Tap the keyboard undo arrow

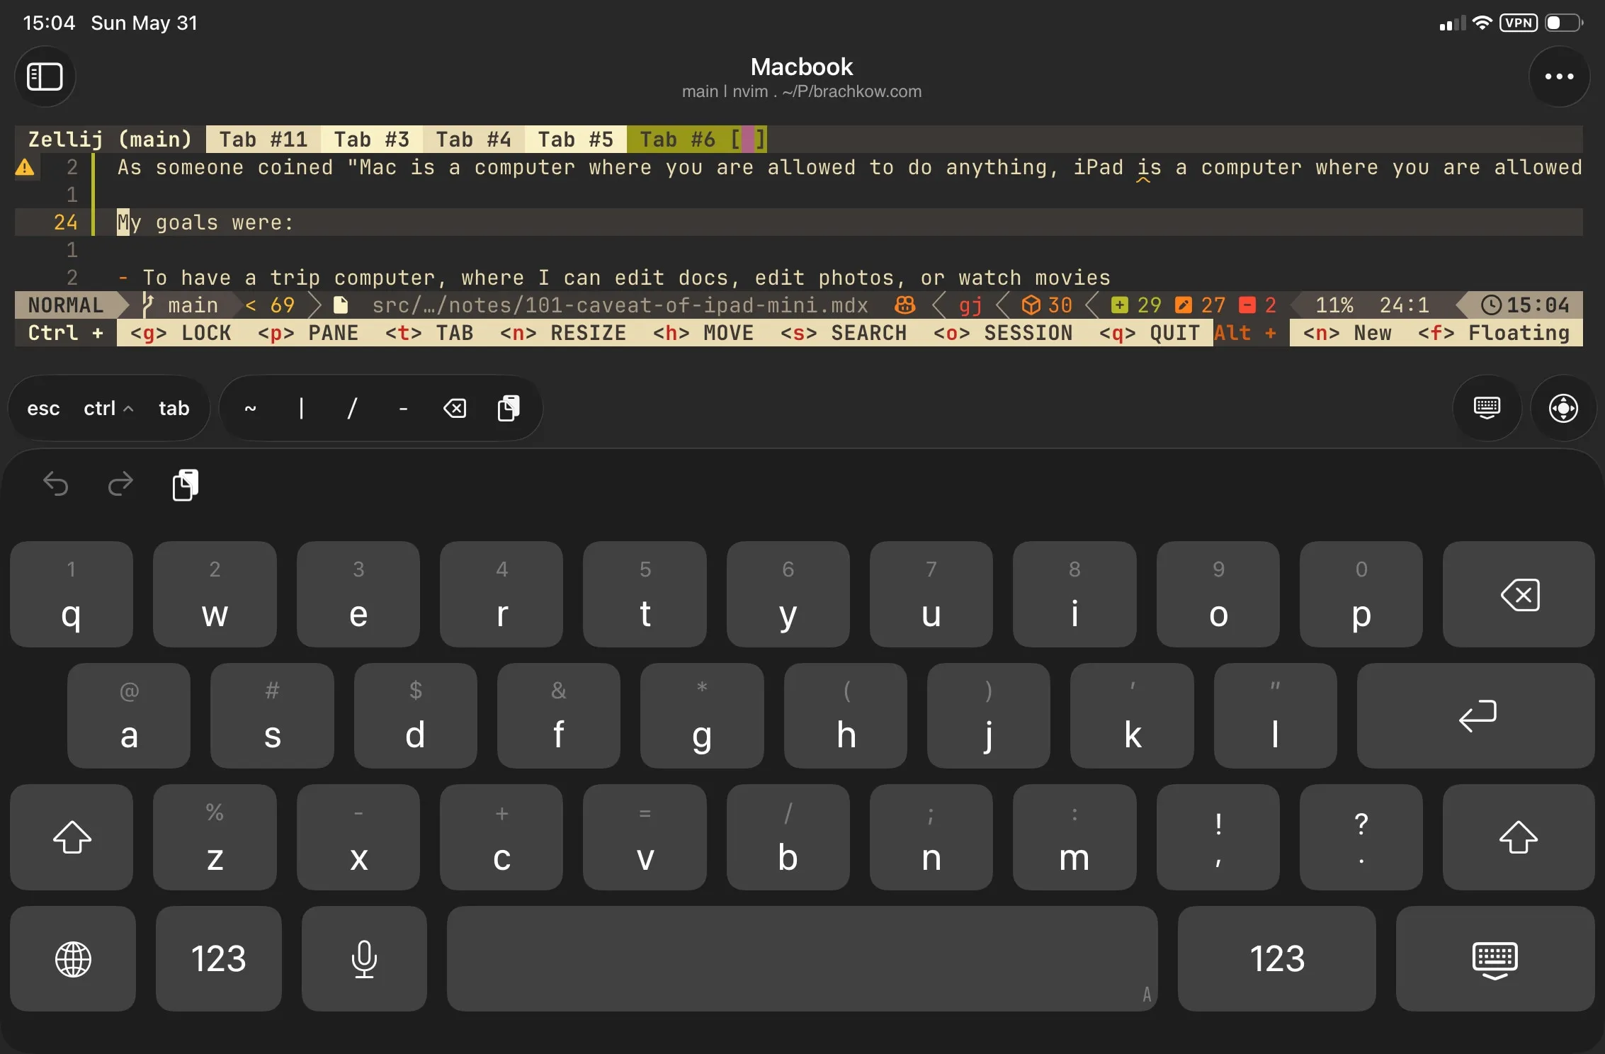coord(56,484)
